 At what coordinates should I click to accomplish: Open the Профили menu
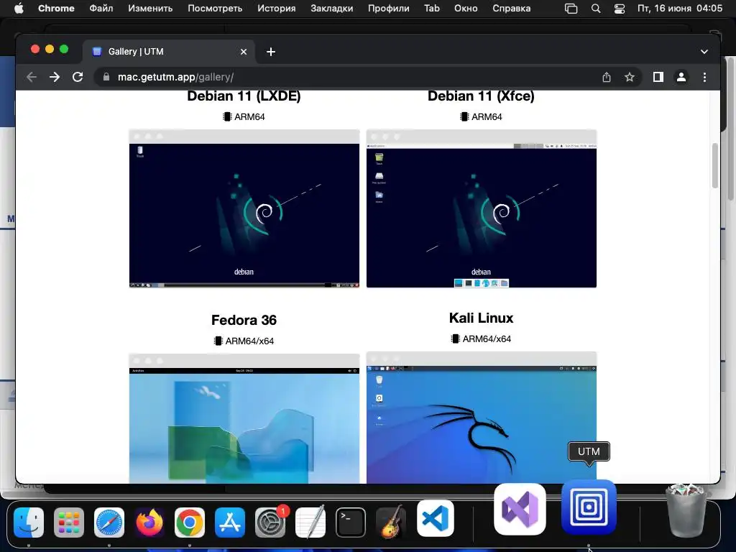tap(389, 9)
